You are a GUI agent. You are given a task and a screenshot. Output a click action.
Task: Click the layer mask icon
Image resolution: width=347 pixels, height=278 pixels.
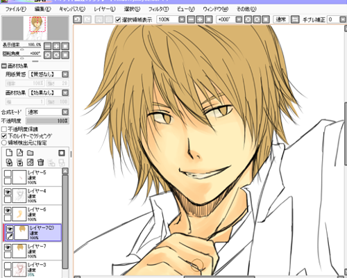pyautogui.click(x=62, y=153)
